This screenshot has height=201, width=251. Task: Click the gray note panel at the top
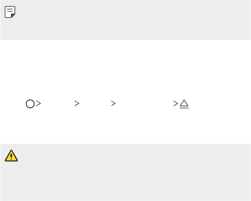tap(125, 20)
